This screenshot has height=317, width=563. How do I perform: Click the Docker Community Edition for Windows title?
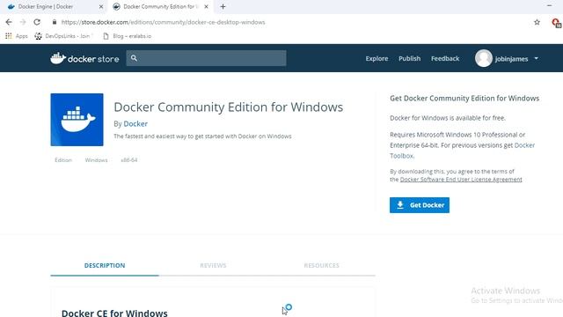click(229, 107)
